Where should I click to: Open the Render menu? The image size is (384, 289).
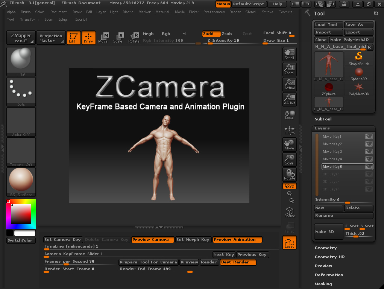point(235,12)
